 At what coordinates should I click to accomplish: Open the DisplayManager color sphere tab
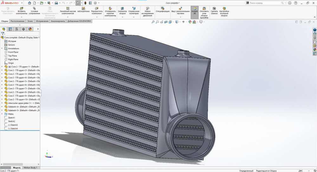pyautogui.click(x=30, y=29)
